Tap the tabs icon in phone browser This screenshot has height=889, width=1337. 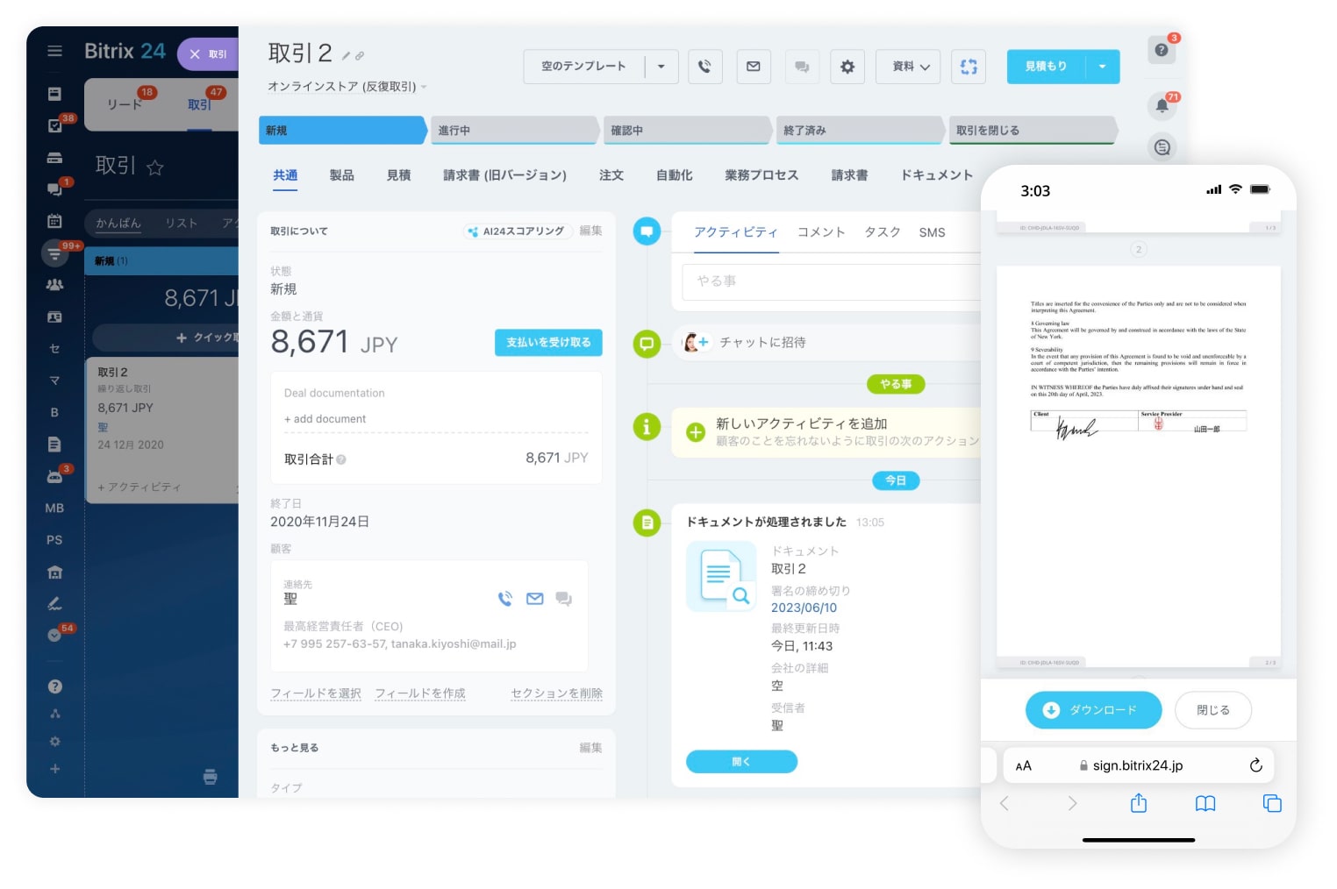coord(1272,803)
